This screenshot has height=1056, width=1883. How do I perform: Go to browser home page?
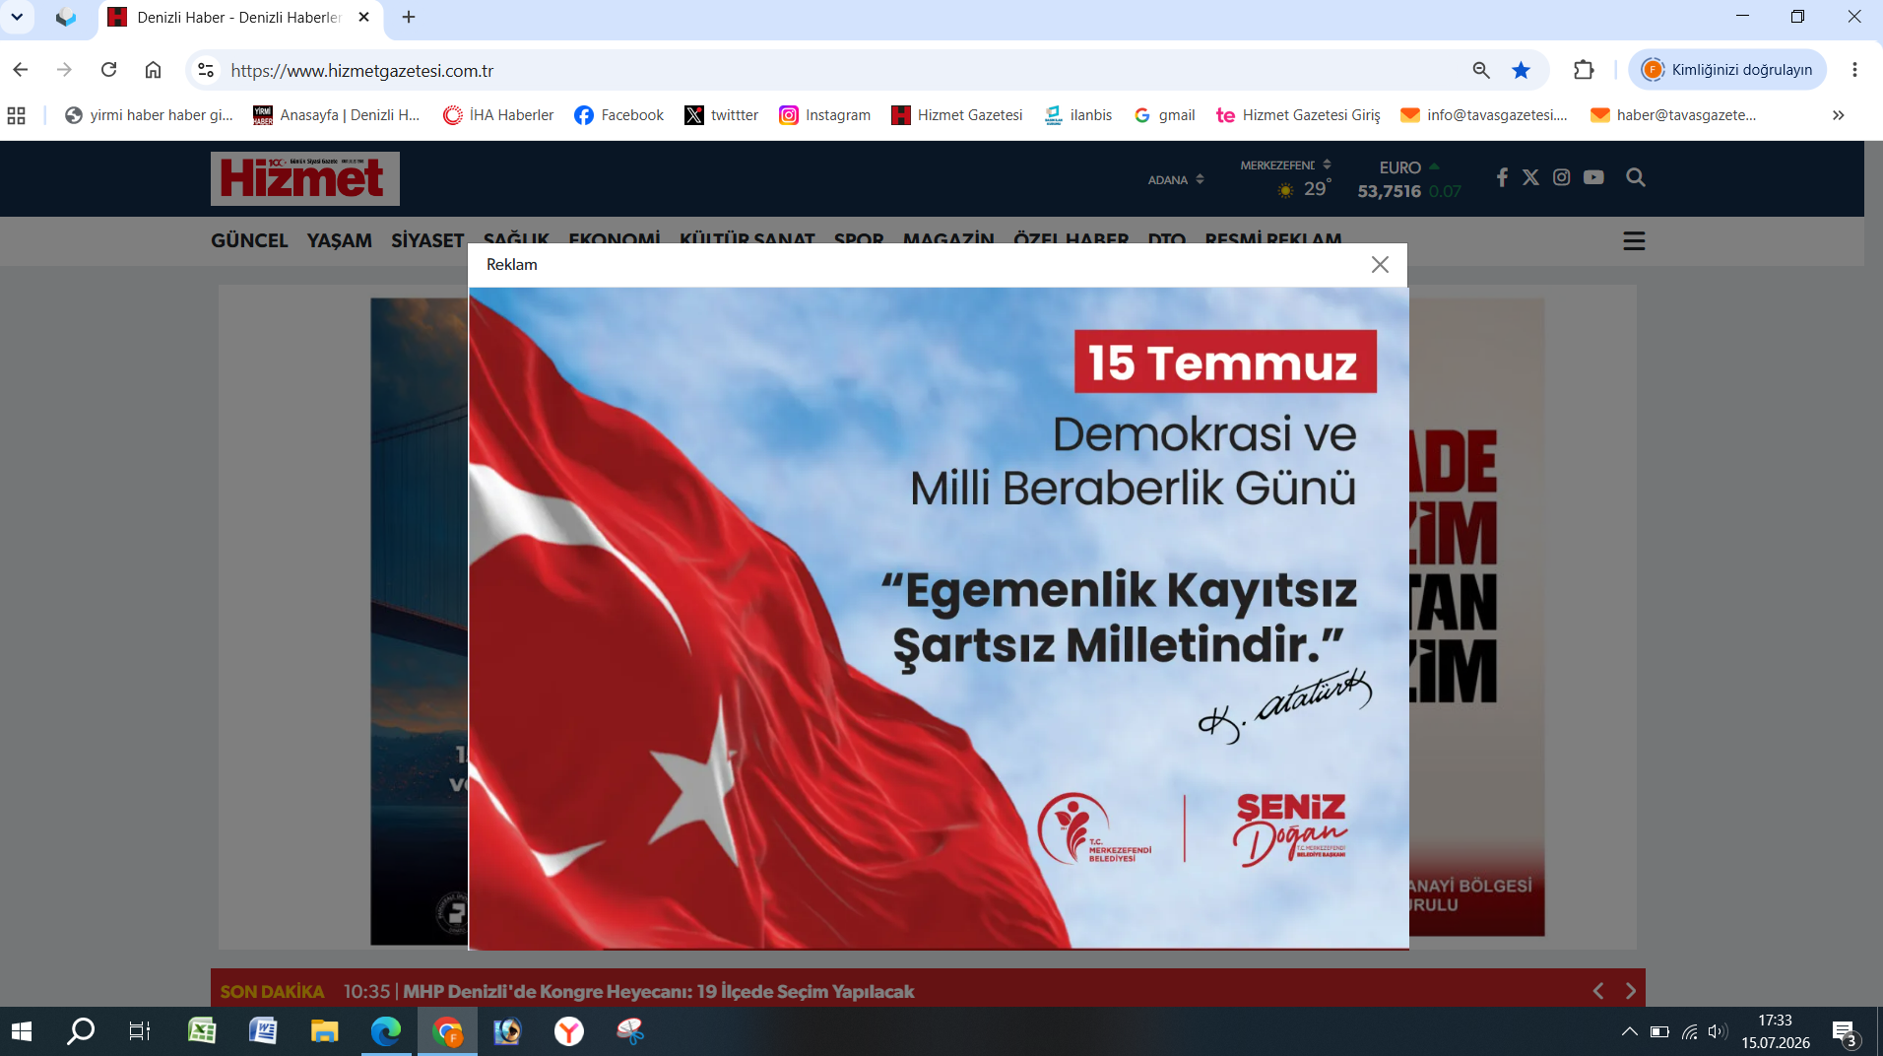point(153,70)
